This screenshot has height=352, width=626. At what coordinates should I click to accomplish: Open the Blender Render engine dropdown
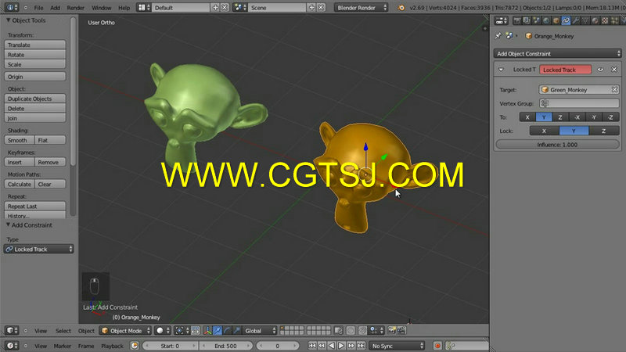(361, 8)
